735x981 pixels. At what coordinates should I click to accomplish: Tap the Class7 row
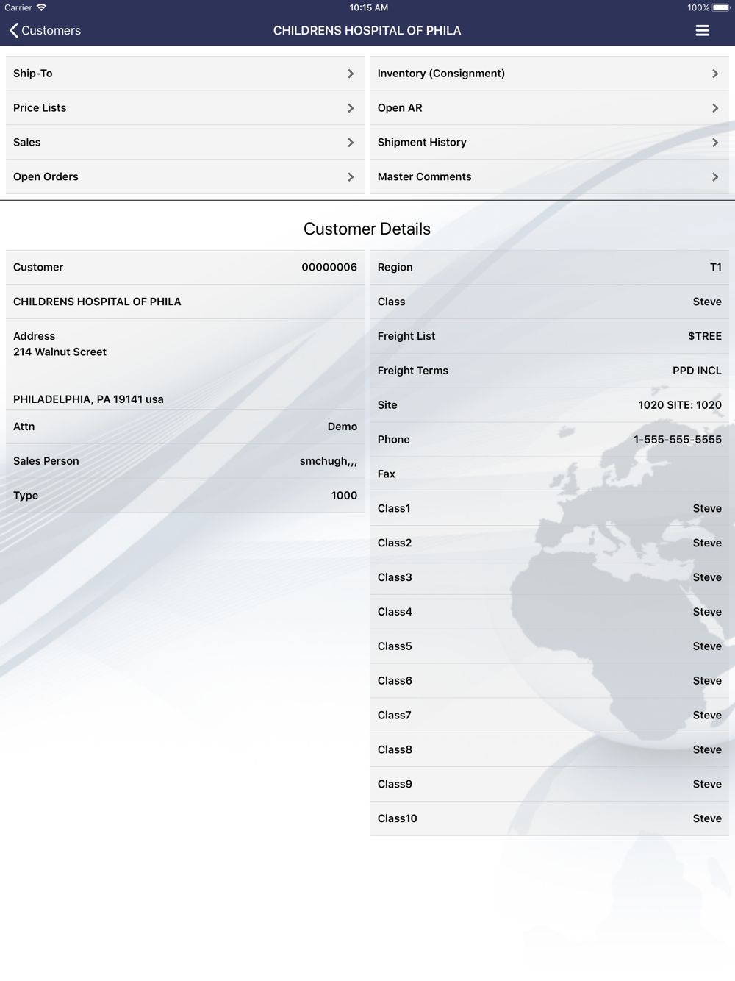point(550,716)
